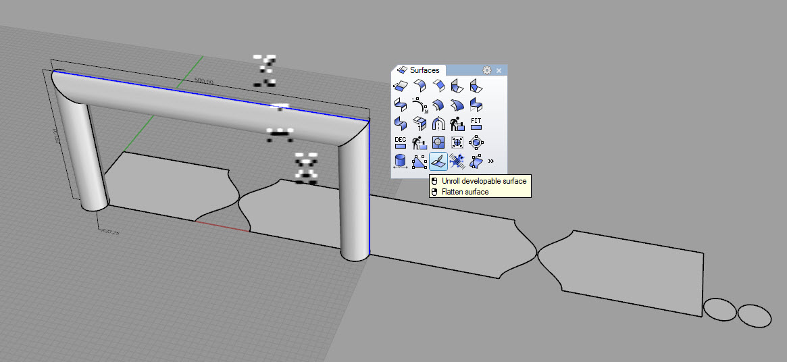Click 'Unroll developable surface' tooltip text

[x=484, y=181]
